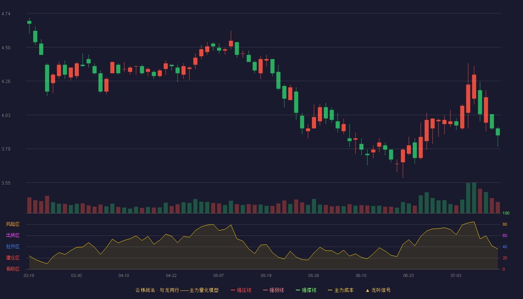
Task: Select the 建仓区 zone label
Action: 13,258
